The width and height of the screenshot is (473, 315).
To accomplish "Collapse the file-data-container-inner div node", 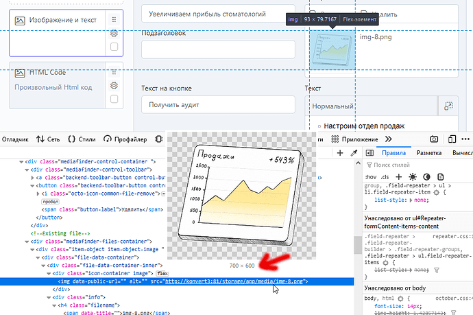I will [43, 266].
